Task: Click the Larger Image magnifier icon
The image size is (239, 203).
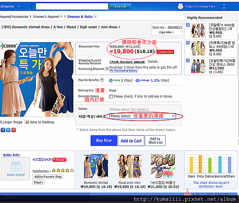Action: pyautogui.click(x=1, y=122)
